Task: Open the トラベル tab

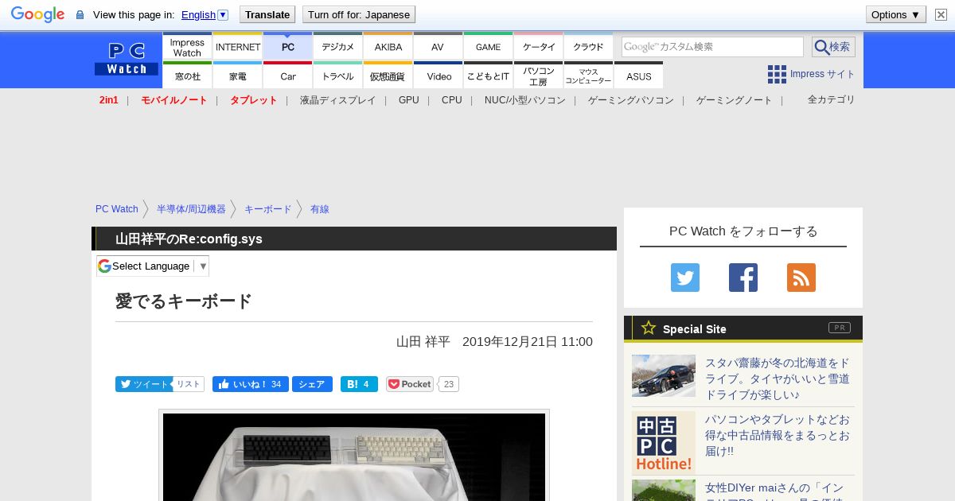Action: 337,76
